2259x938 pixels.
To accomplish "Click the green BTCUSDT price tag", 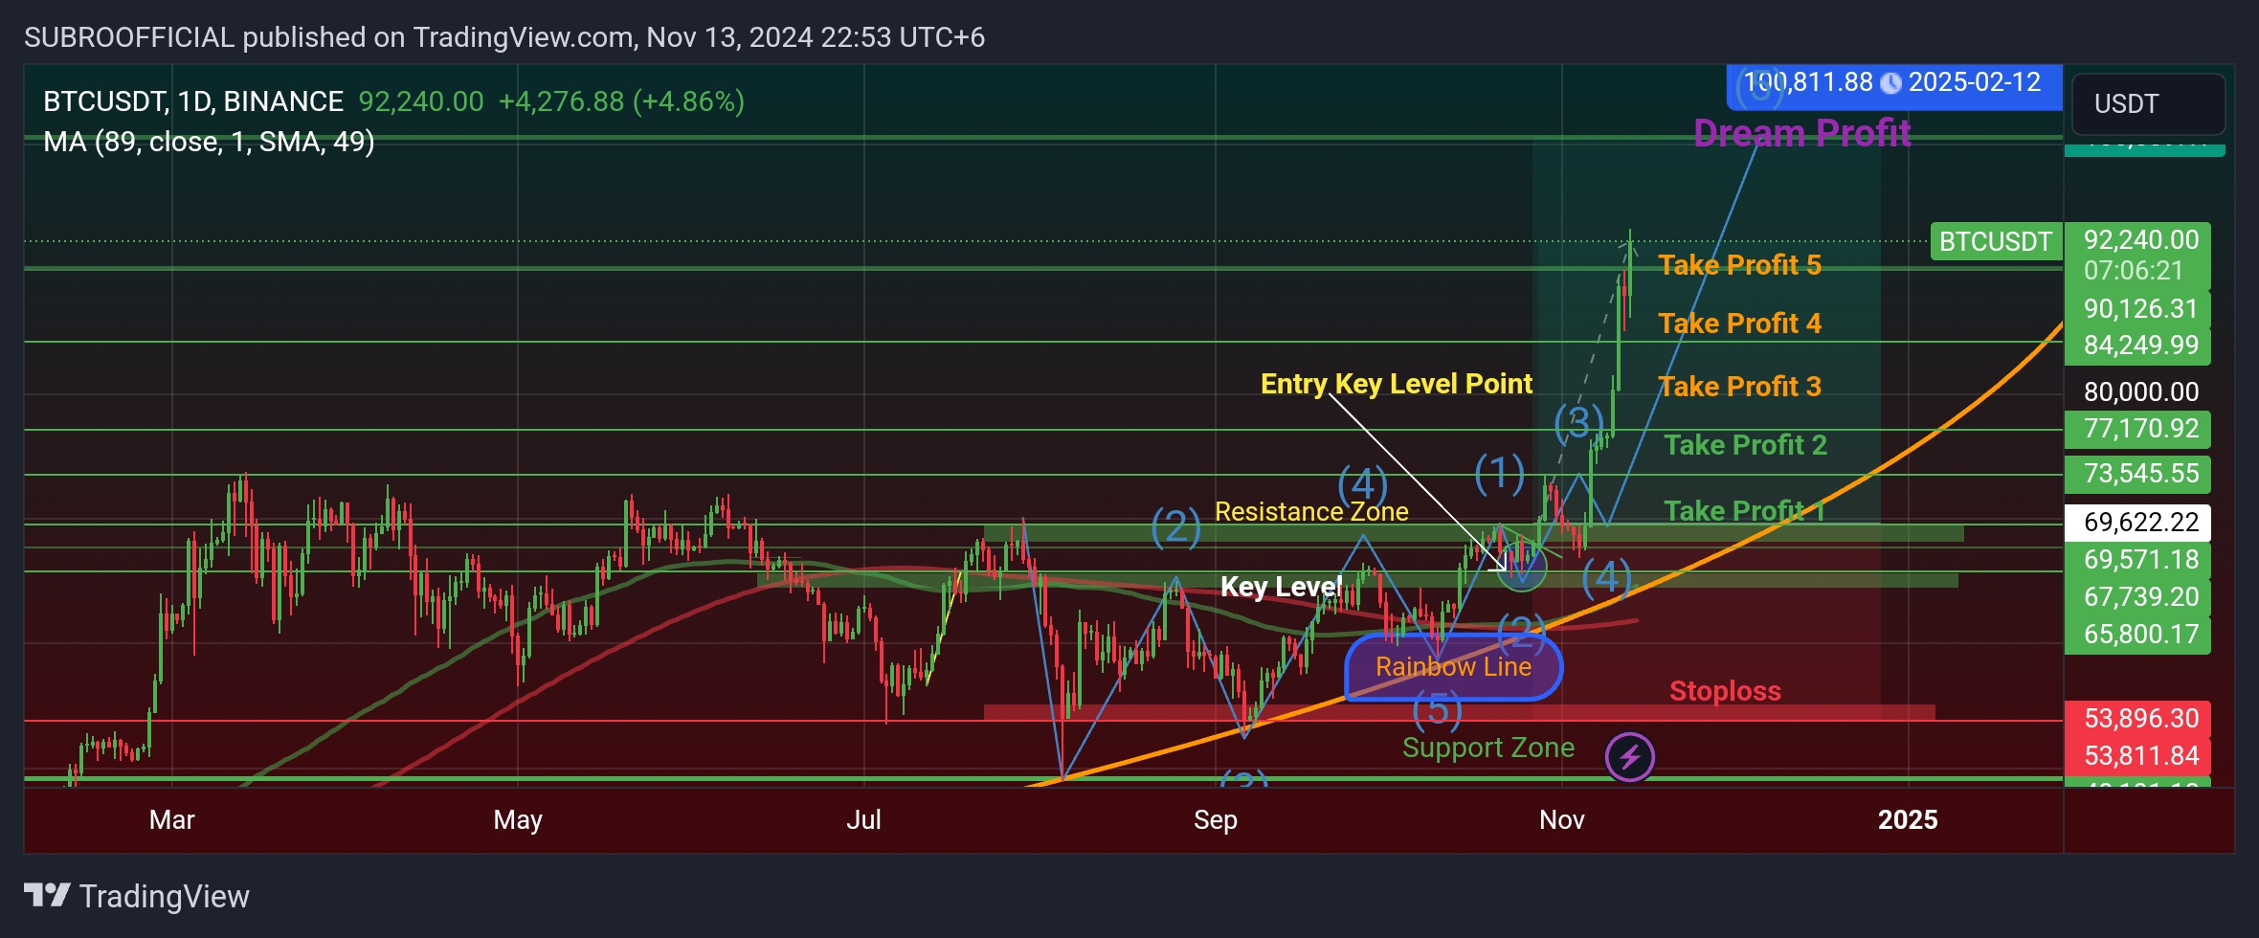I will pyautogui.click(x=1995, y=241).
